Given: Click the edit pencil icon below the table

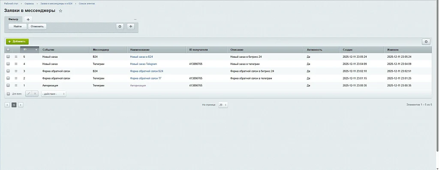Looking at the screenshot, I should 29,94.
